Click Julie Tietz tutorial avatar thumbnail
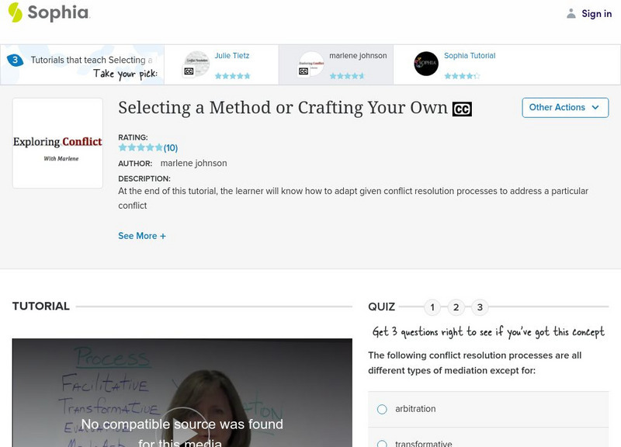 tap(196, 64)
